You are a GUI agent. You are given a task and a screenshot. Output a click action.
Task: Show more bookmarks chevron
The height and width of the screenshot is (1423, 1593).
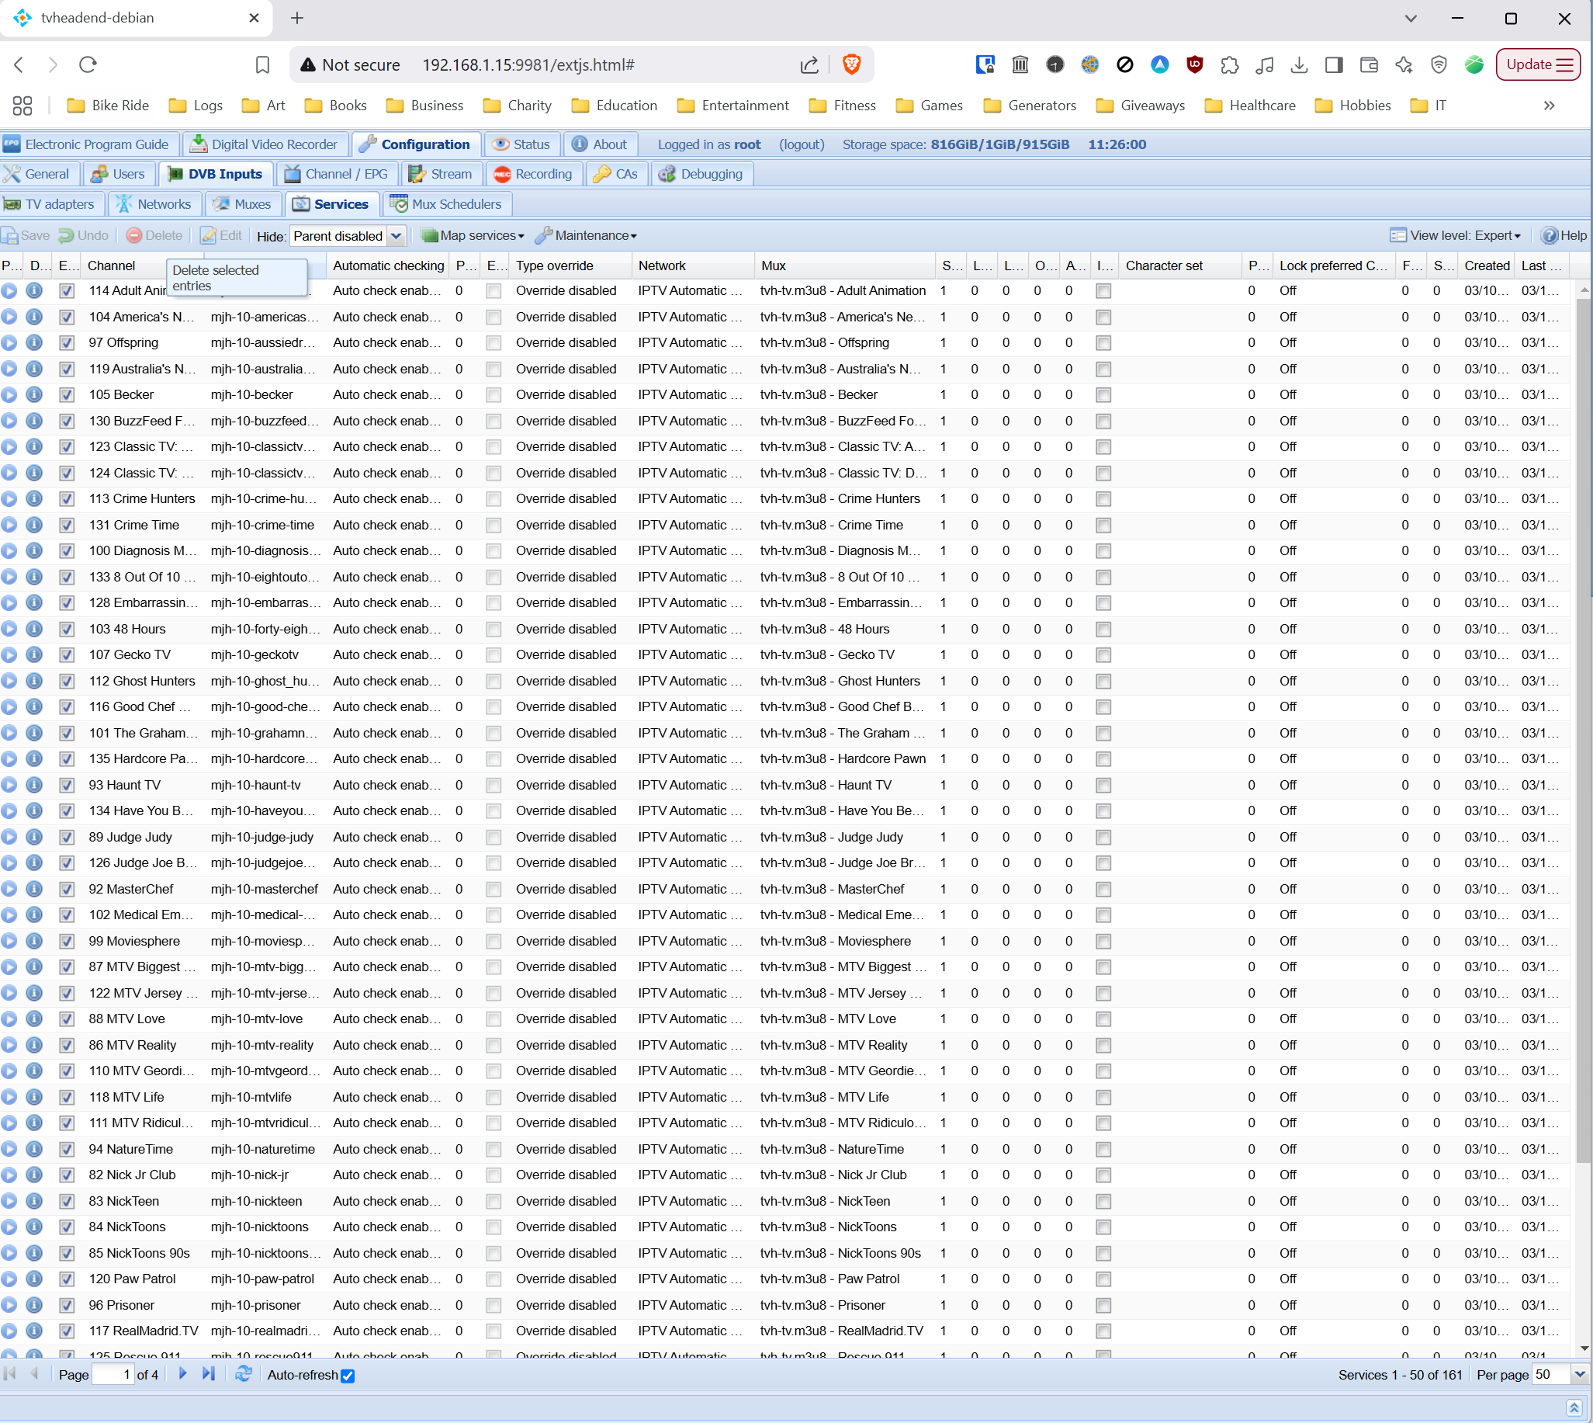[1550, 106]
